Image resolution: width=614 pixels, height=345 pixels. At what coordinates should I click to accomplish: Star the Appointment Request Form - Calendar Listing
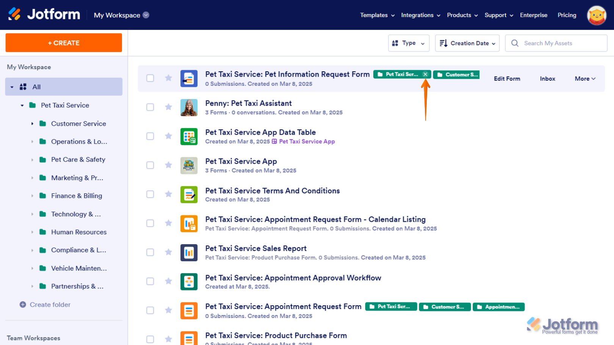coord(169,223)
